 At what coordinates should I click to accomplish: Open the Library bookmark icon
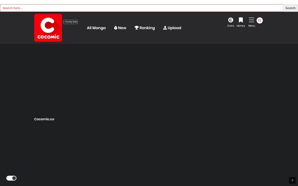241,20
